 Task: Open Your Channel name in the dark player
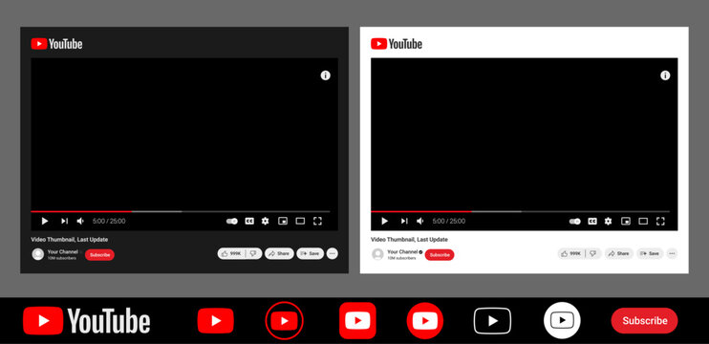tap(62, 251)
